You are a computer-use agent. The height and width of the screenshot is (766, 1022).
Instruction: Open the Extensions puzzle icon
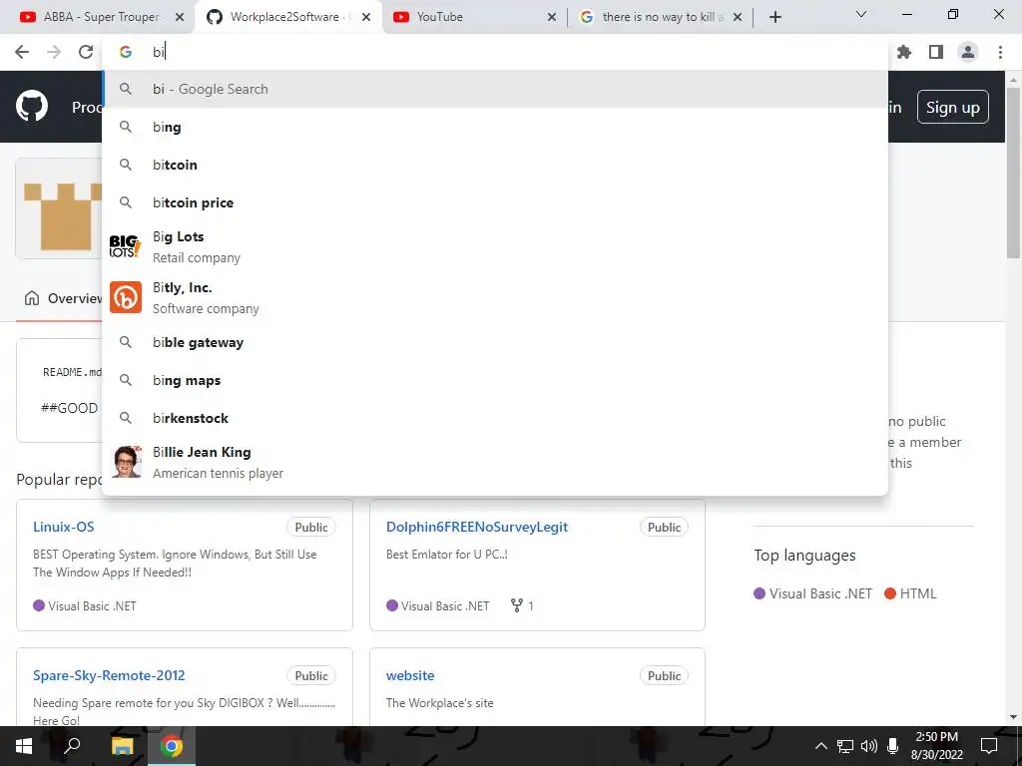(x=904, y=52)
